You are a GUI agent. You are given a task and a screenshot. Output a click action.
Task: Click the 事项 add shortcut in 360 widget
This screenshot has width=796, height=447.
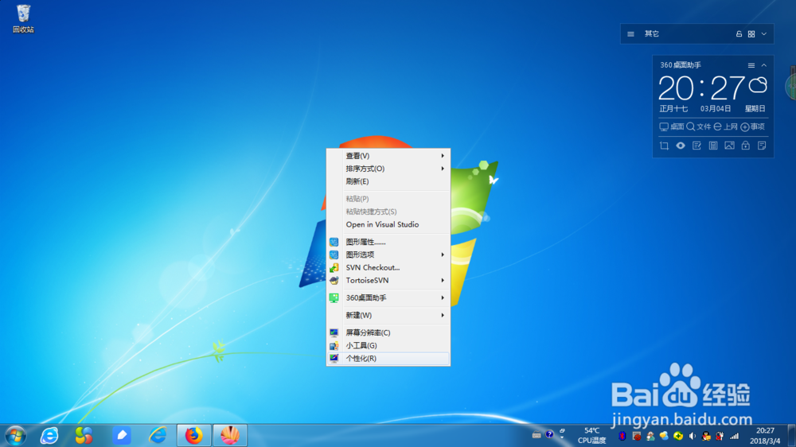752,126
